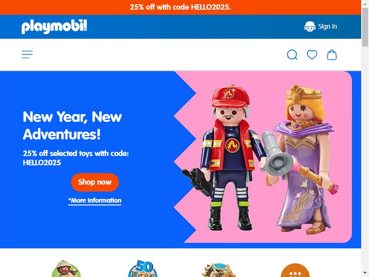Click the vertical scrollbar thumb
The width and height of the screenshot is (369, 277).
point(365,27)
